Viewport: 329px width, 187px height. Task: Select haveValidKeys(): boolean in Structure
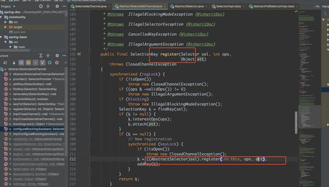pyautogui.click(x=31, y=99)
